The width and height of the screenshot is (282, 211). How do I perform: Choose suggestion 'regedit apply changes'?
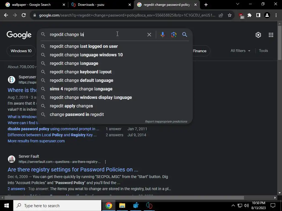pyautogui.click(x=115, y=106)
